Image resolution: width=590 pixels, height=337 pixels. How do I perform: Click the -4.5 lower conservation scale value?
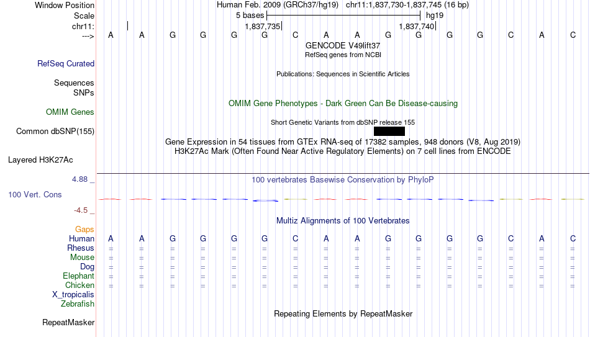(x=81, y=210)
